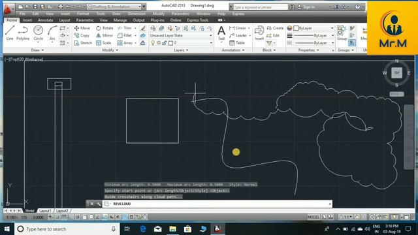This screenshot has height=235, width=418.
Task: Select the Line tool
Action: coord(10,33)
